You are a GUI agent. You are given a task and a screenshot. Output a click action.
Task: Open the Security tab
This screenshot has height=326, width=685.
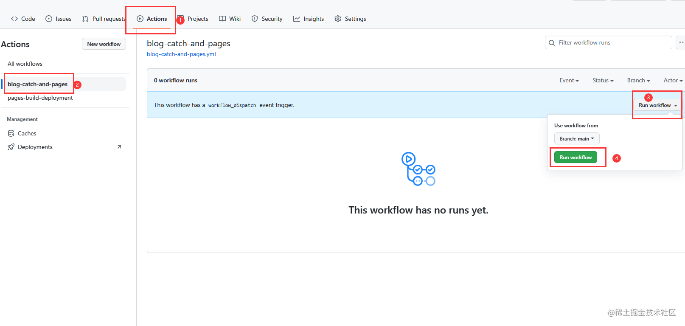[267, 19]
